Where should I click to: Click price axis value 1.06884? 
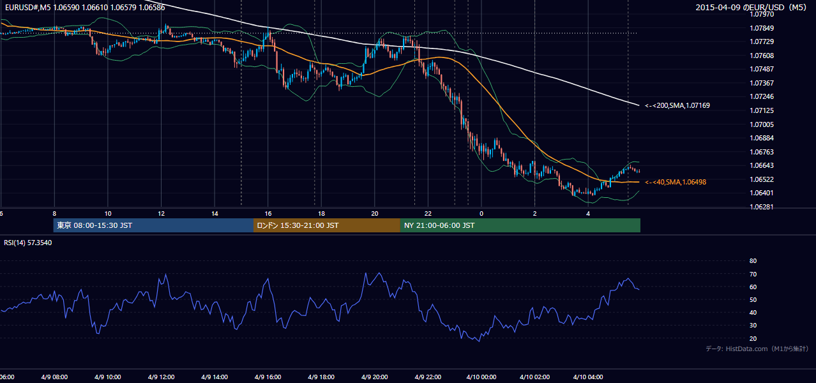(763, 138)
